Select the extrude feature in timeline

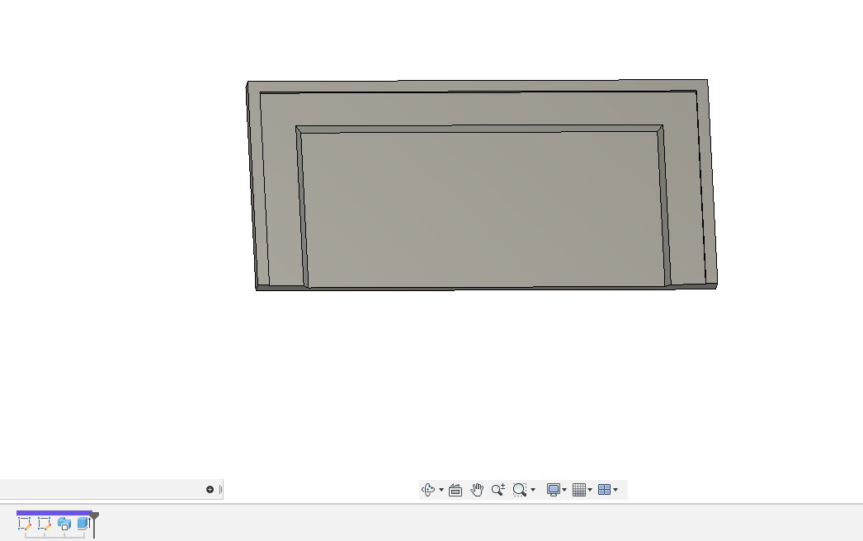tap(83, 524)
